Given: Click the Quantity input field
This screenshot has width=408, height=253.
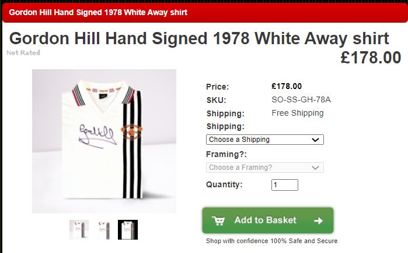Looking at the screenshot, I should (x=285, y=185).
